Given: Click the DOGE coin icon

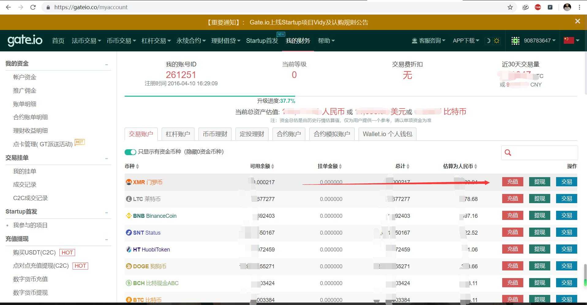Looking at the screenshot, I should (129, 266).
